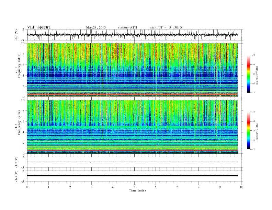Select the "start UT = 5 :30: 0" text
272x210 pixels.
[166, 27]
